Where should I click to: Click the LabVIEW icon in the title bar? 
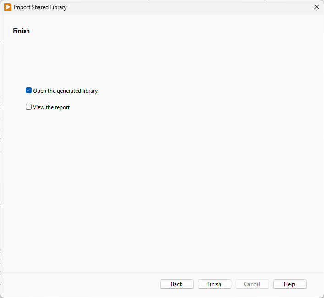click(8, 7)
